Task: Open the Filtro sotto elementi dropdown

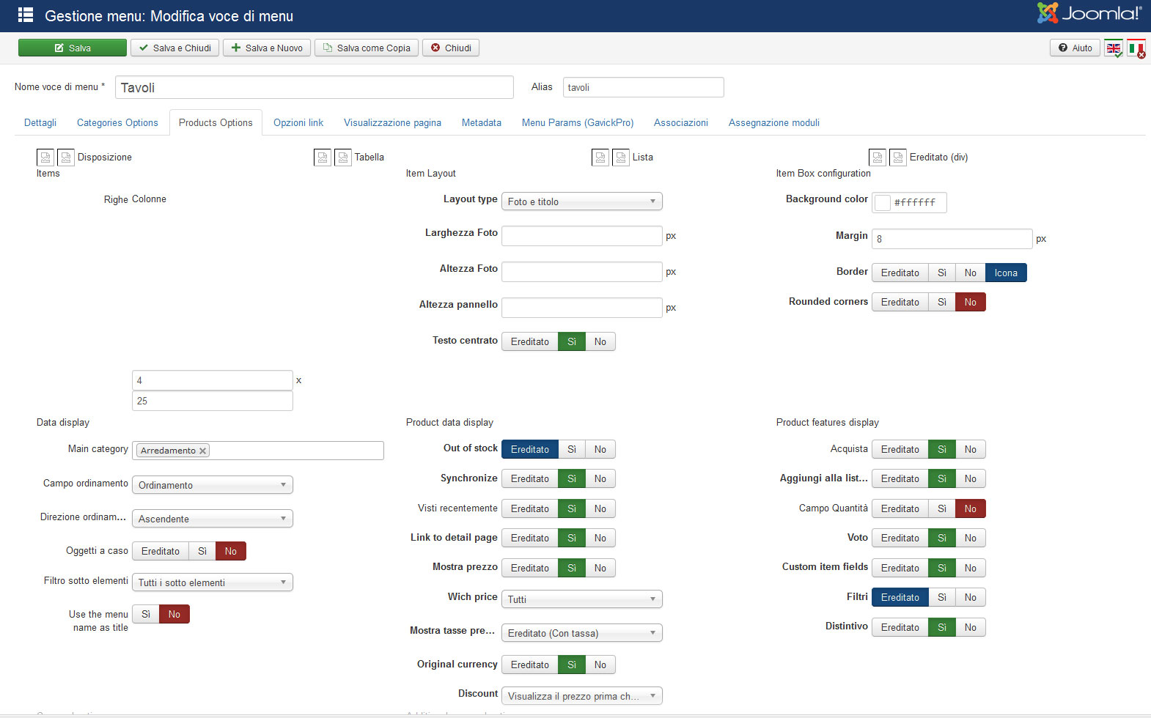Action: [213, 582]
